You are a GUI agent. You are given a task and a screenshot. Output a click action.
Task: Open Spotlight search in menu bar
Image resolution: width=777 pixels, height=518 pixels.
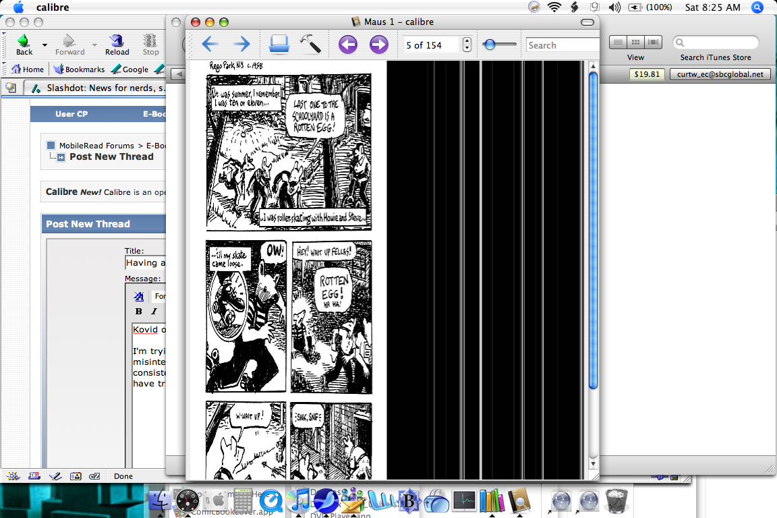[x=757, y=7]
